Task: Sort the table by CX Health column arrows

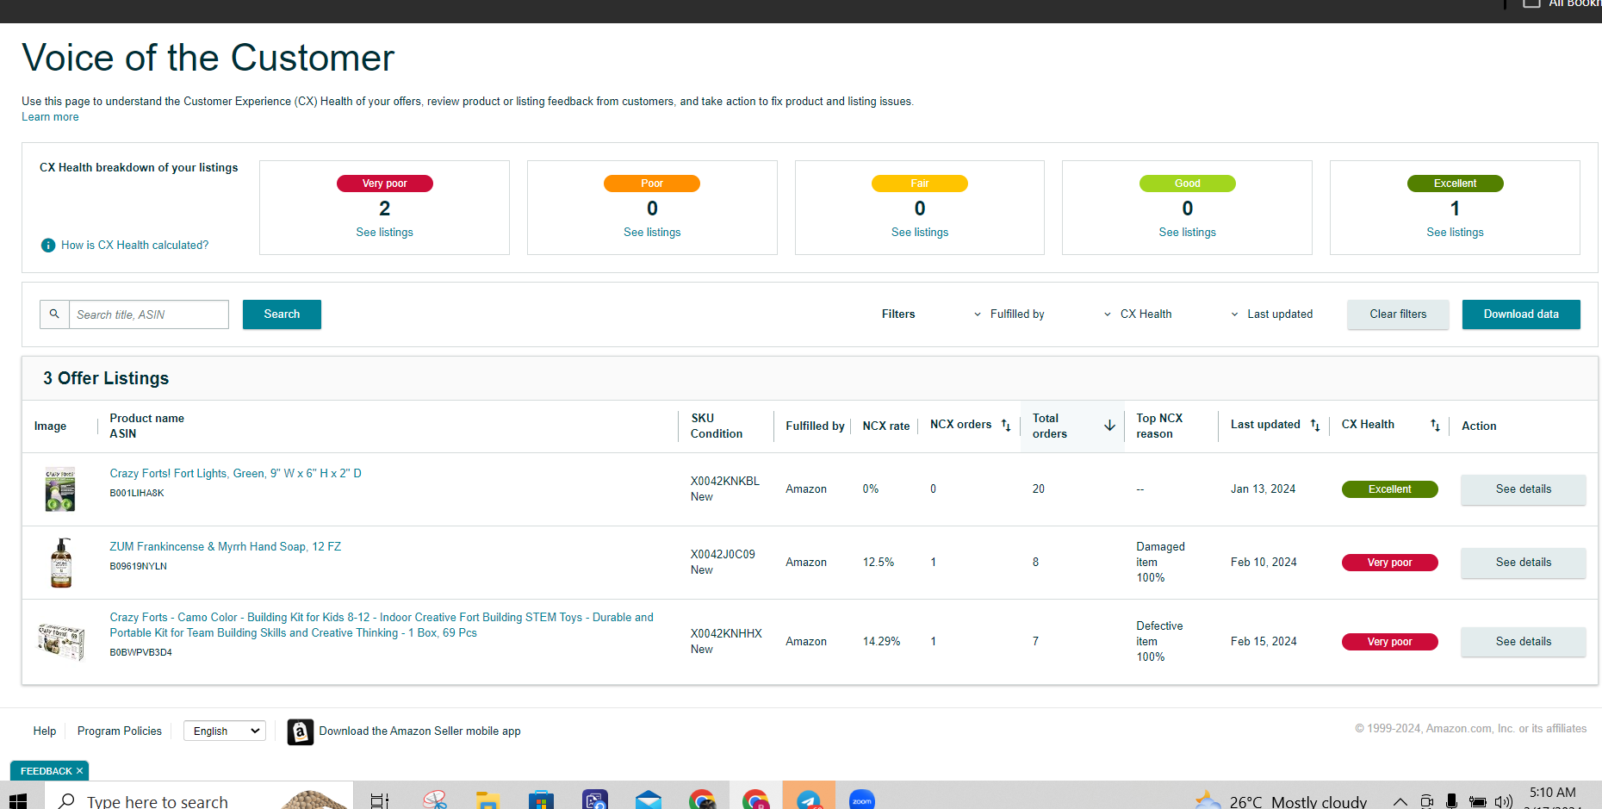Action: point(1435,425)
